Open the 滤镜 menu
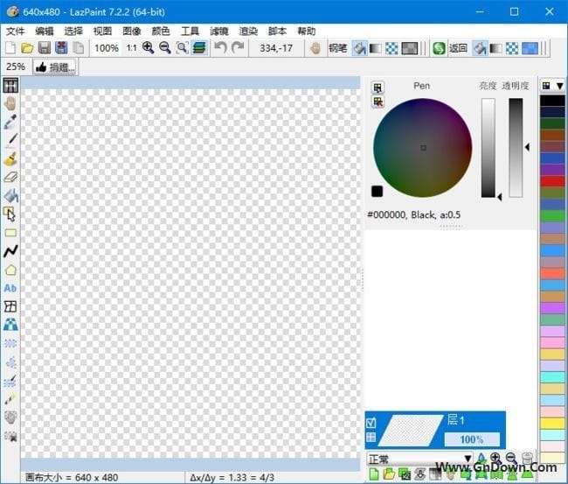Screen dimensions: 568x484 [218, 32]
